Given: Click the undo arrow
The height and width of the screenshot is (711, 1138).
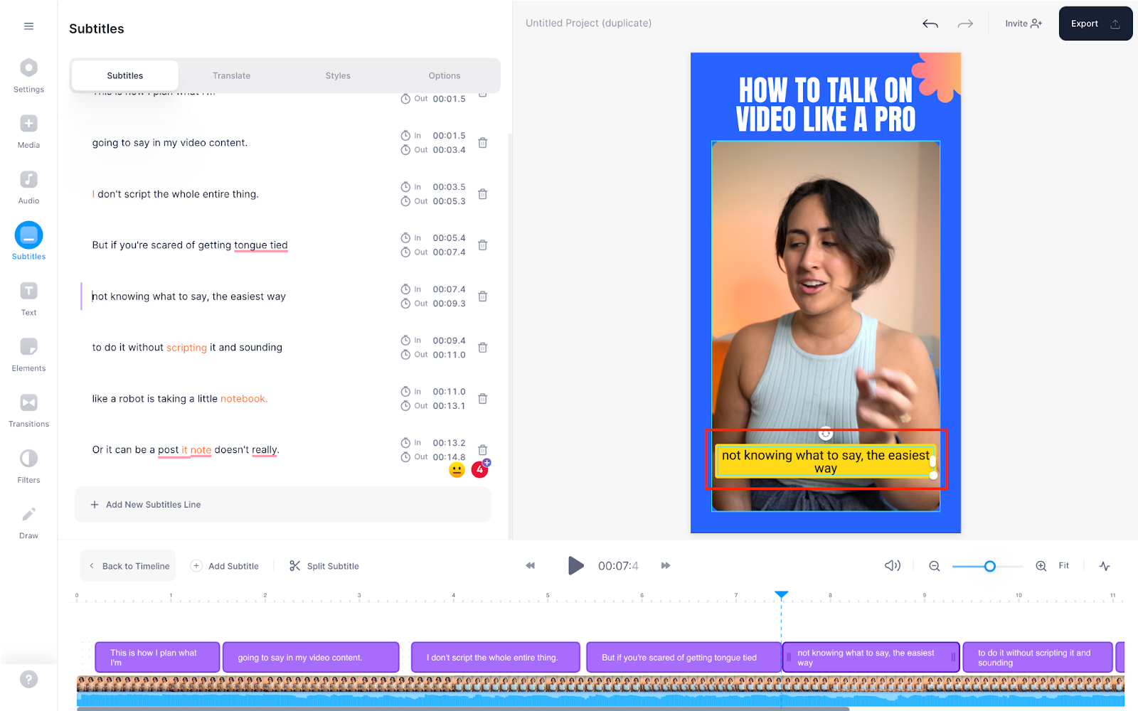Looking at the screenshot, I should point(930,23).
